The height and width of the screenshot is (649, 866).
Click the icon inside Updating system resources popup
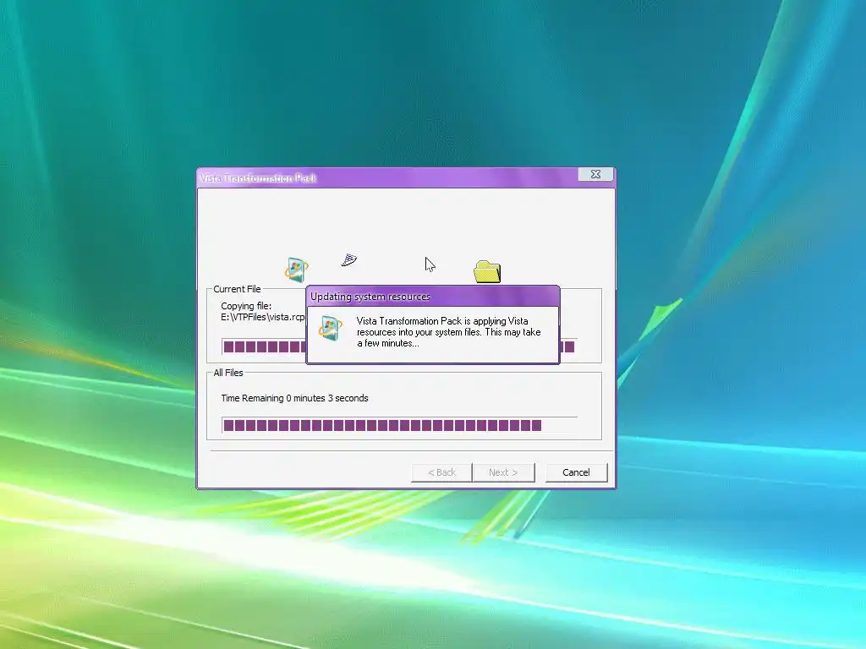point(331,329)
